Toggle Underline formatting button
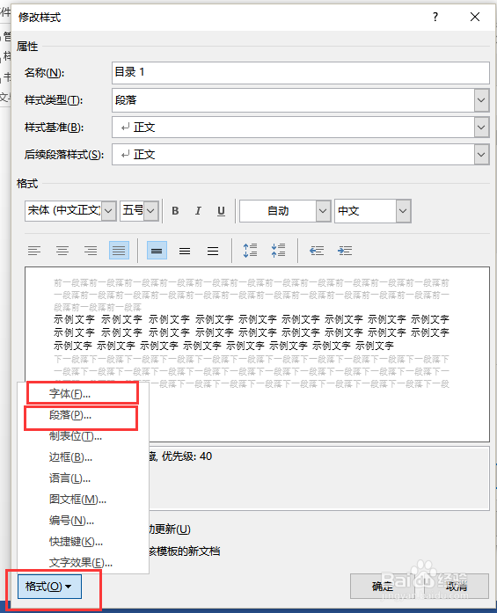497x613 pixels. (x=221, y=211)
